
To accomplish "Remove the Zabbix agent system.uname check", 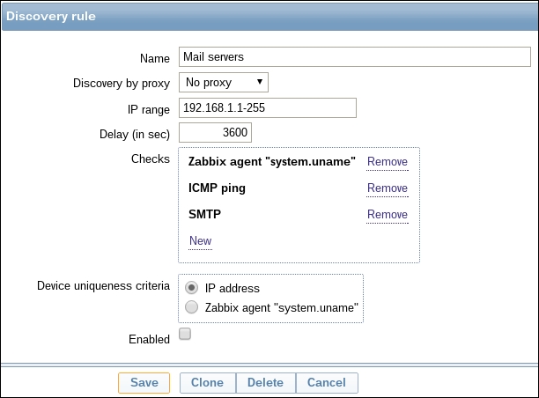I will [x=387, y=162].
